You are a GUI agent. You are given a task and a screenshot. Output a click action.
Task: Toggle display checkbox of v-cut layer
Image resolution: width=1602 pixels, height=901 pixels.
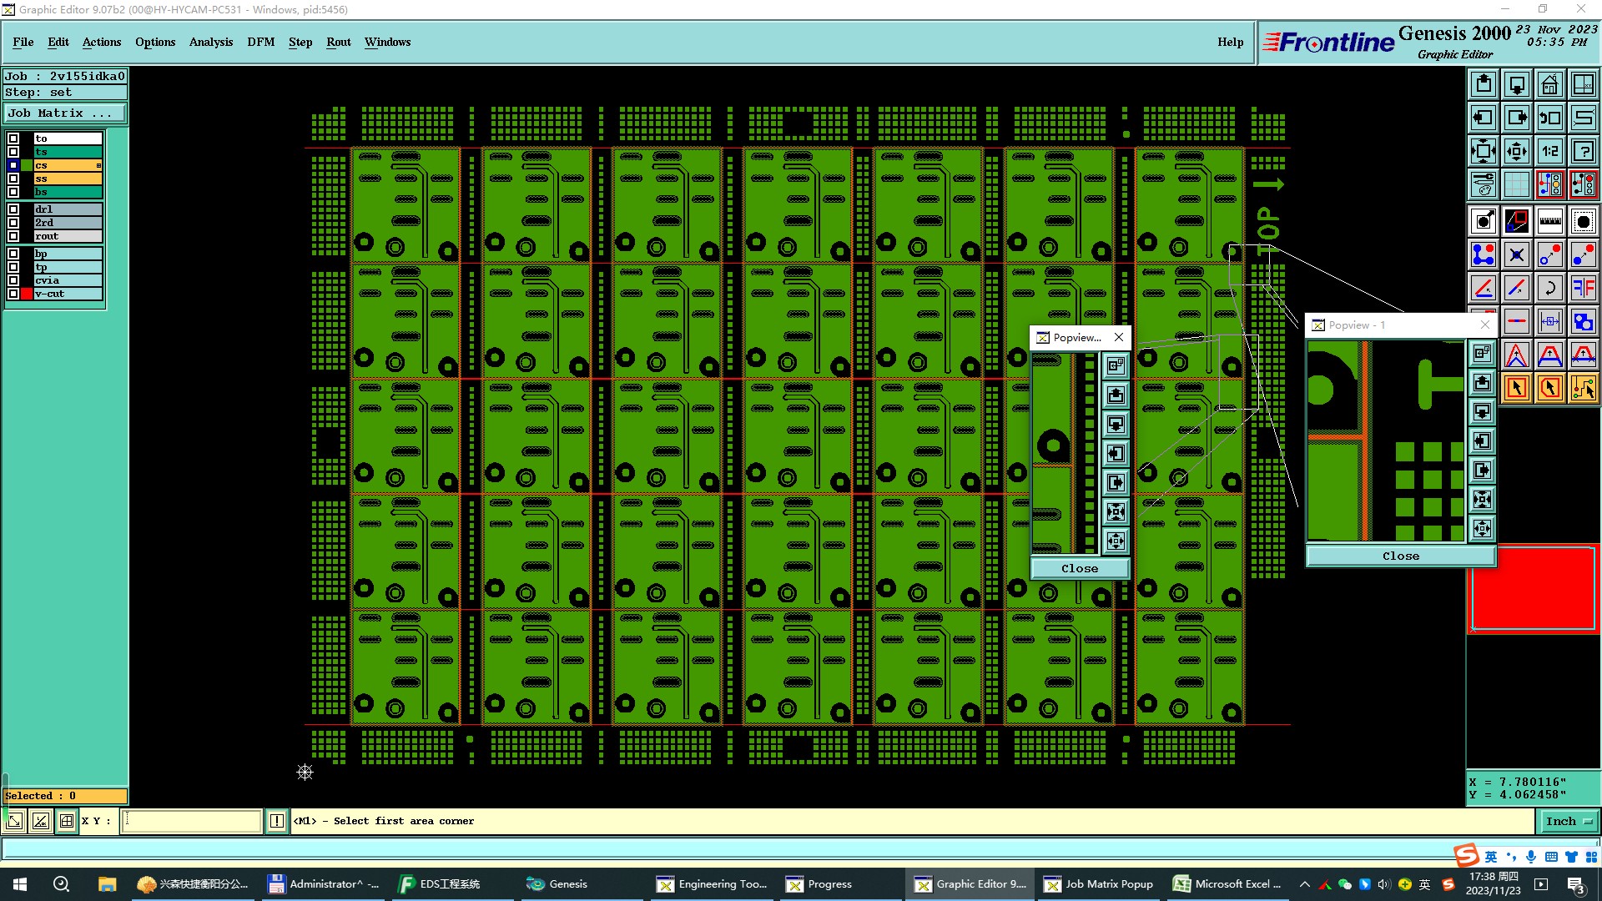(13, 294)
